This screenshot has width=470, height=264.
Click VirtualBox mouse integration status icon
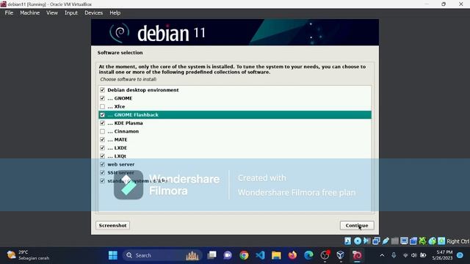pyautogui.click(x=432, y=241)
